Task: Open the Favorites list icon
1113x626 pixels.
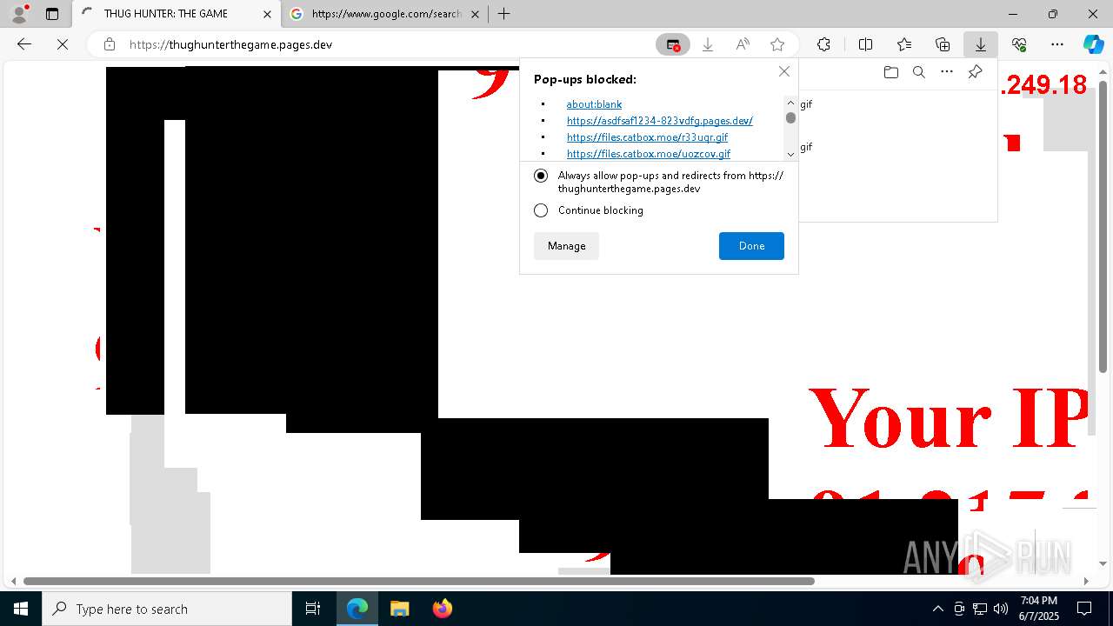Action: point(904,44)
